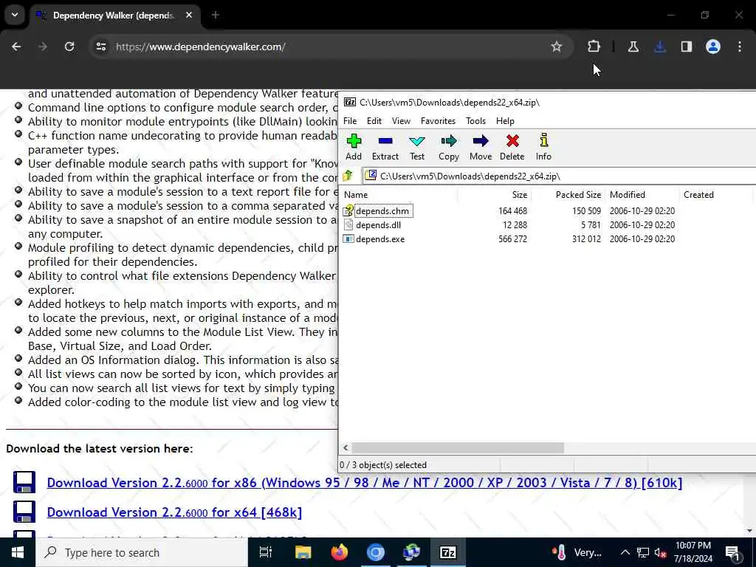Viewport: 756px width, 567px height.
Task: Click the Extract toolbar icon in 7-Zip
Action: coord(385,141)
